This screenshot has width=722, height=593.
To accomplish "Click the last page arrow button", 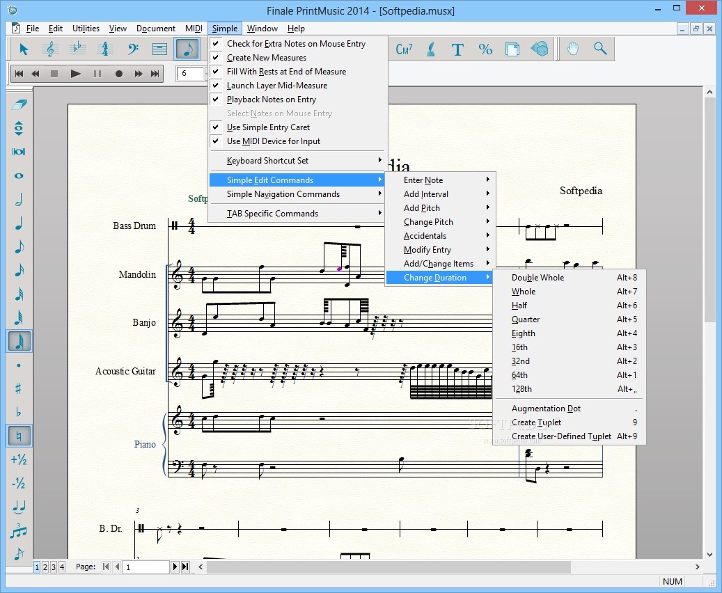I will (x=185, y=567).
